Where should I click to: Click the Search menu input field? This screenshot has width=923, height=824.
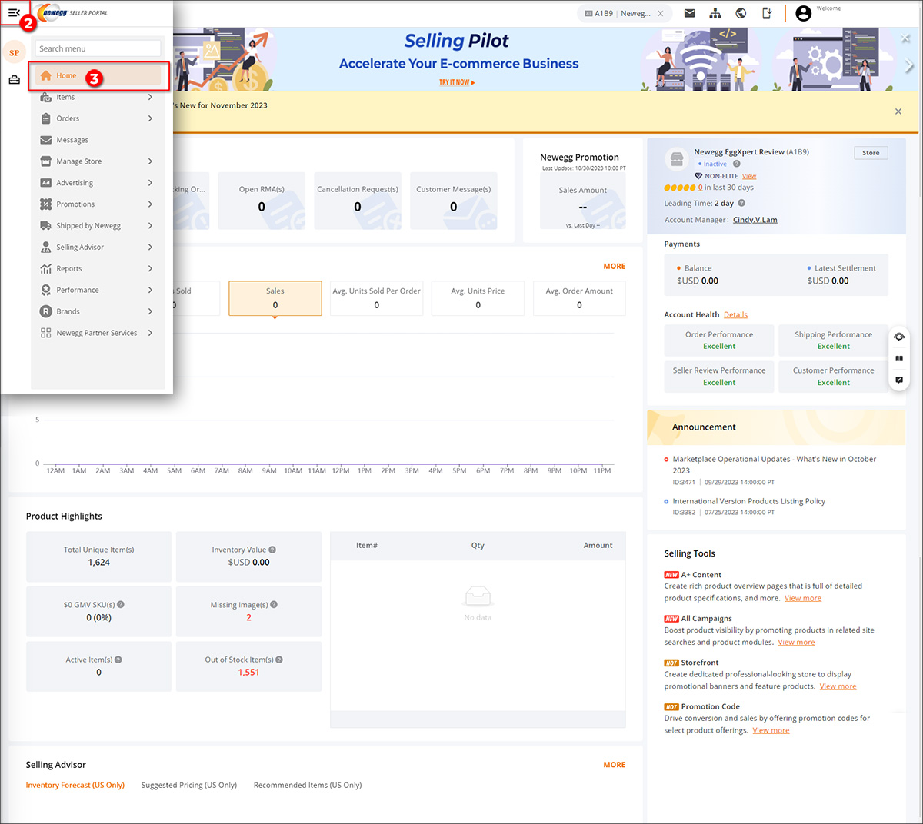click(x=98, y=48)
